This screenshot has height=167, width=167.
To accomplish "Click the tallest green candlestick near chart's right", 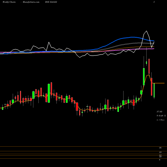I will pyautogui.click(x=144, y=76).
